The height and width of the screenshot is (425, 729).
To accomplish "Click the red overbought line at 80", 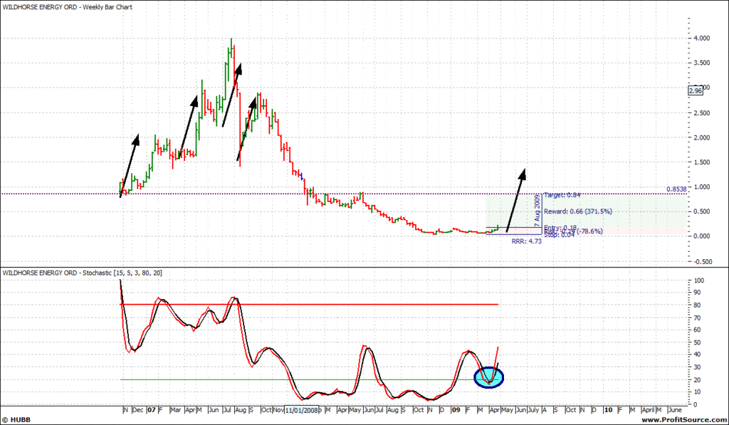I will [x=309, y=305].
